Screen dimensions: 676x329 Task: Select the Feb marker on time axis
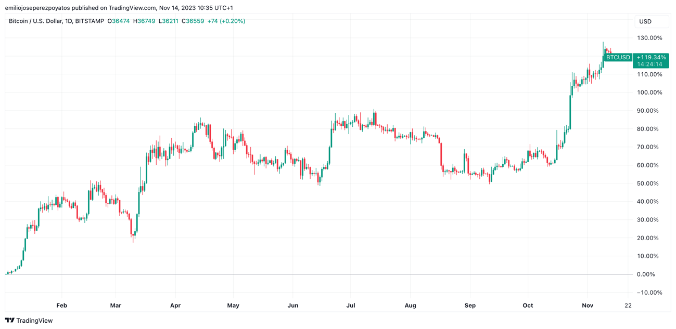click(x=61, y=306)
